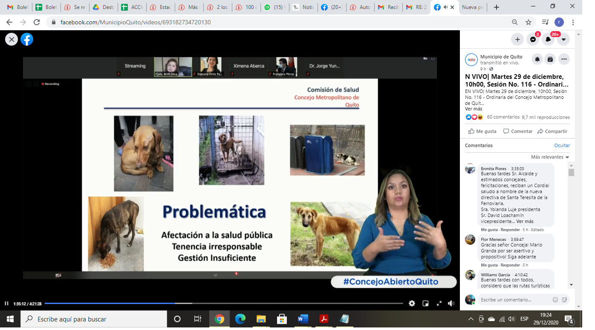
Task: Hide comments with the Ocultar link
Action: 562,145
